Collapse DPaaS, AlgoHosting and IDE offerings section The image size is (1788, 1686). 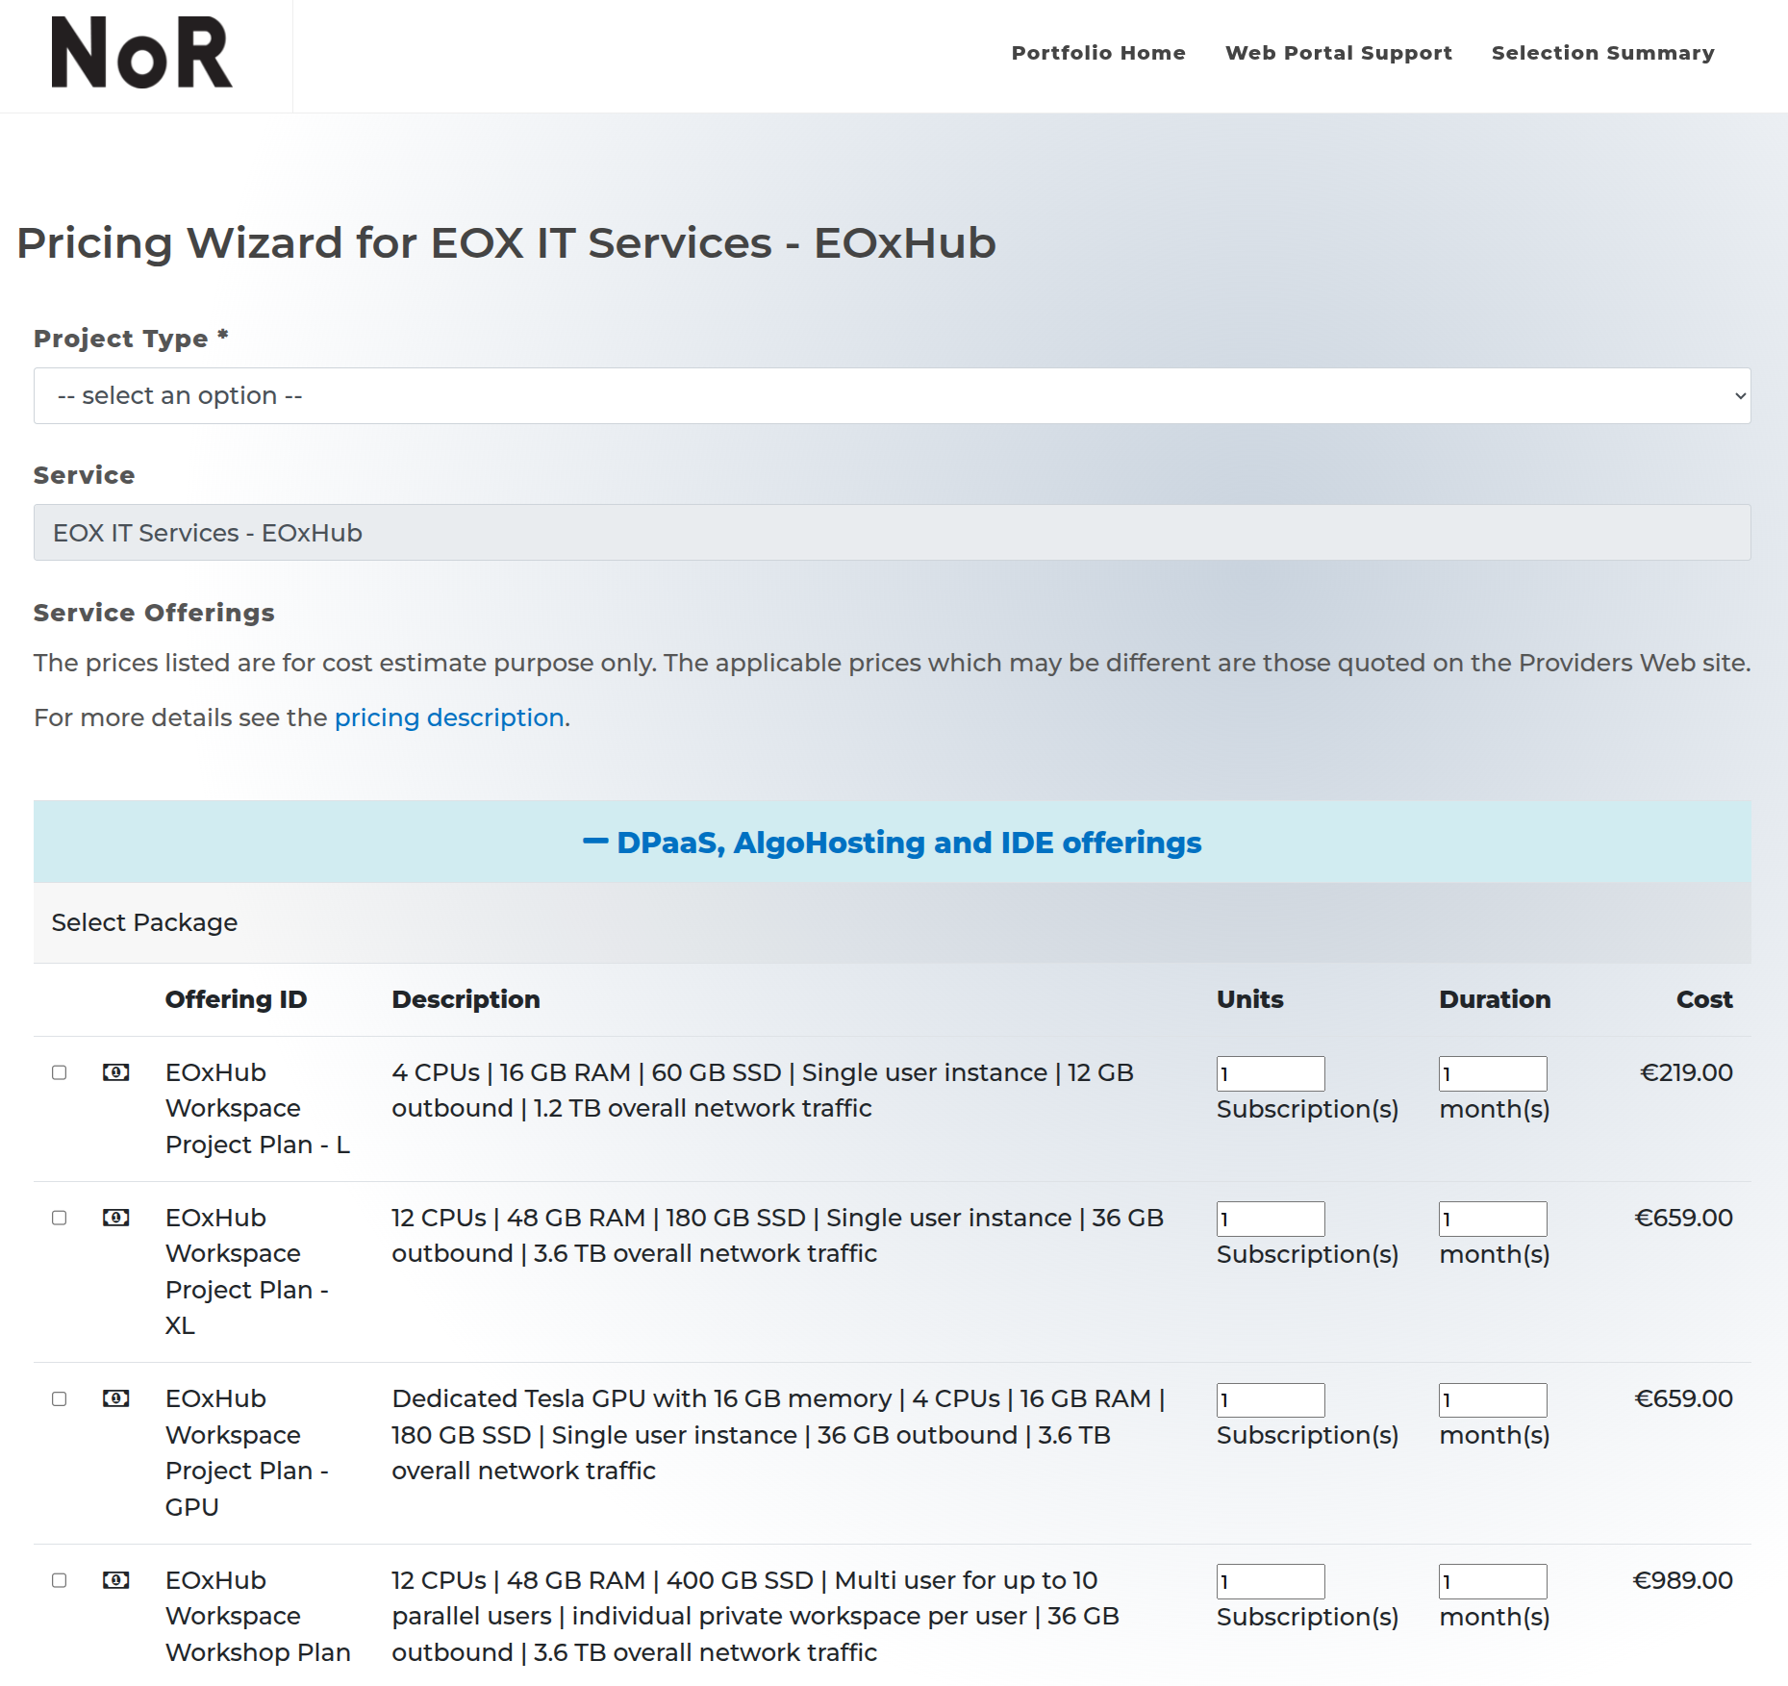[x=892, y=843]
